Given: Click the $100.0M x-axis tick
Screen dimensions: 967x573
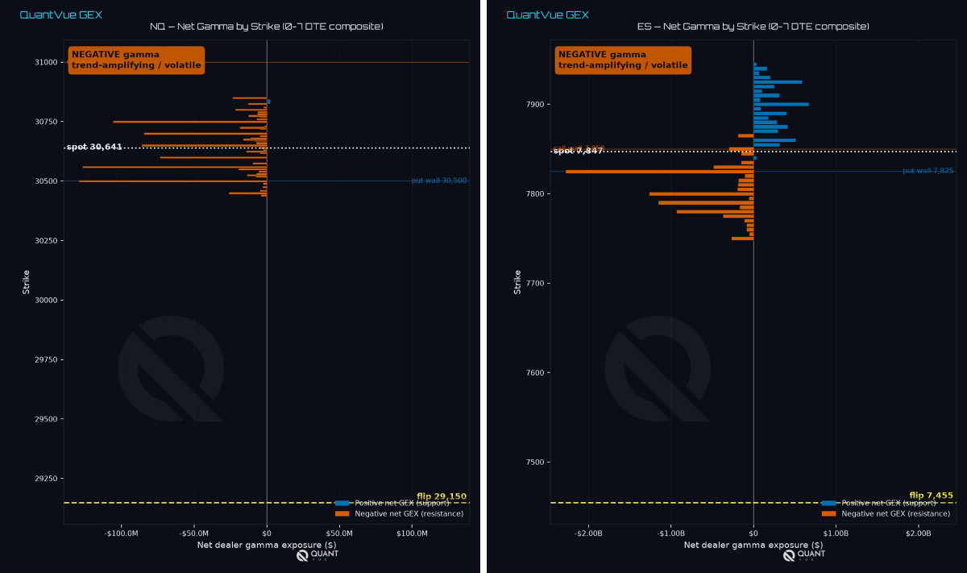Looking at the screenshot, I should (x=413, y=534).
